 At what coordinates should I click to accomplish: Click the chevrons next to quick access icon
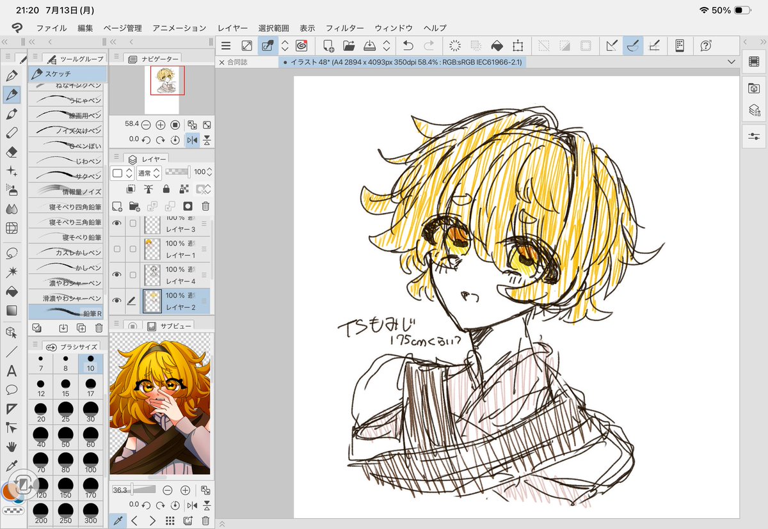coord(285,45)
